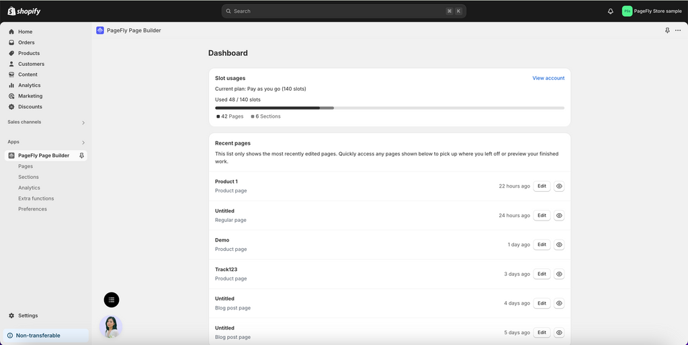Image resolution: width=688 pixels, height=345 pixels.
Task: Edit the Untitled Regular page
Action: (x=542, y=215)
